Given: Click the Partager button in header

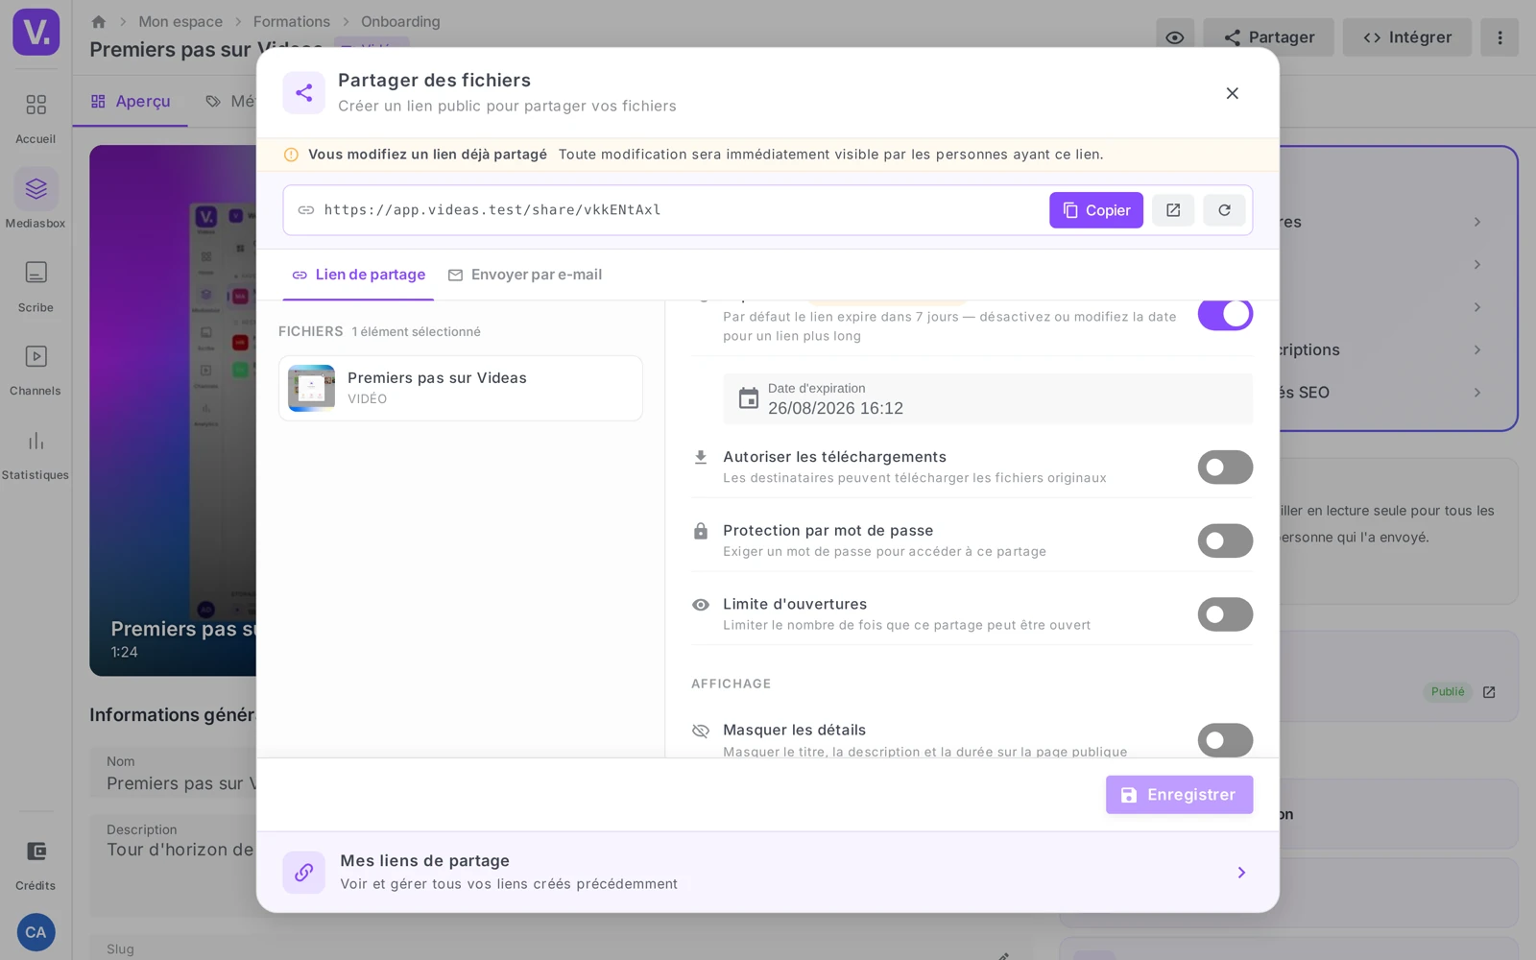Looking at the screenshot, I should pos(1268,37).
